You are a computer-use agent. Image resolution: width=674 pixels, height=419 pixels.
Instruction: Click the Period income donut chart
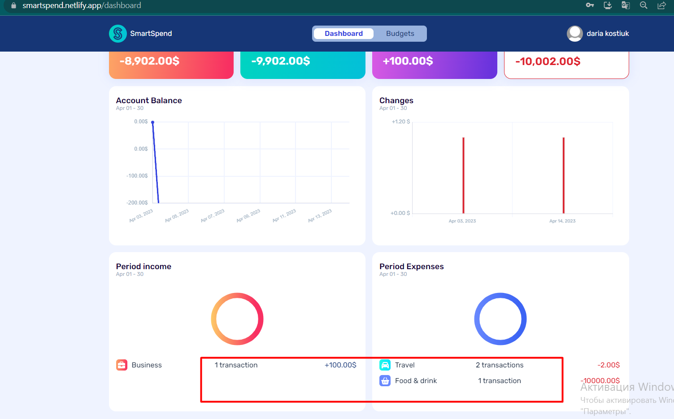click(237, 319)
